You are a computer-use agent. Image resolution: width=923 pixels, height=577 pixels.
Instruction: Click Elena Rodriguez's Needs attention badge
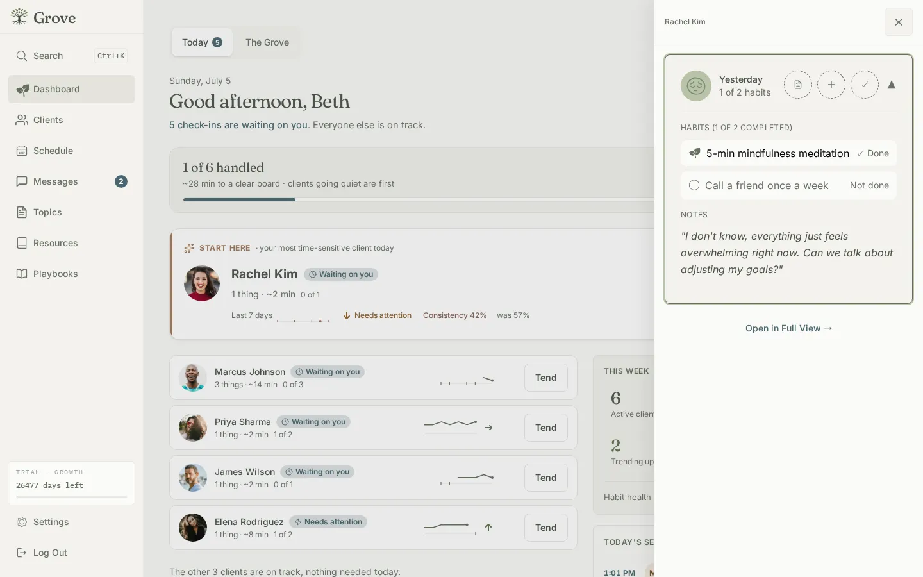coord(328,522)
